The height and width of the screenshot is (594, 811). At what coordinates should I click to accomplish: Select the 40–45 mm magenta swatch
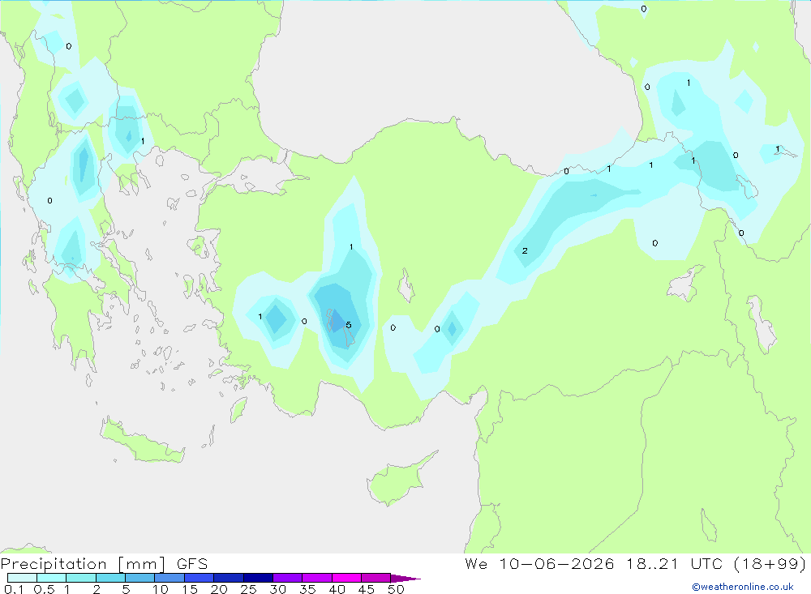[x=346, y=578]
